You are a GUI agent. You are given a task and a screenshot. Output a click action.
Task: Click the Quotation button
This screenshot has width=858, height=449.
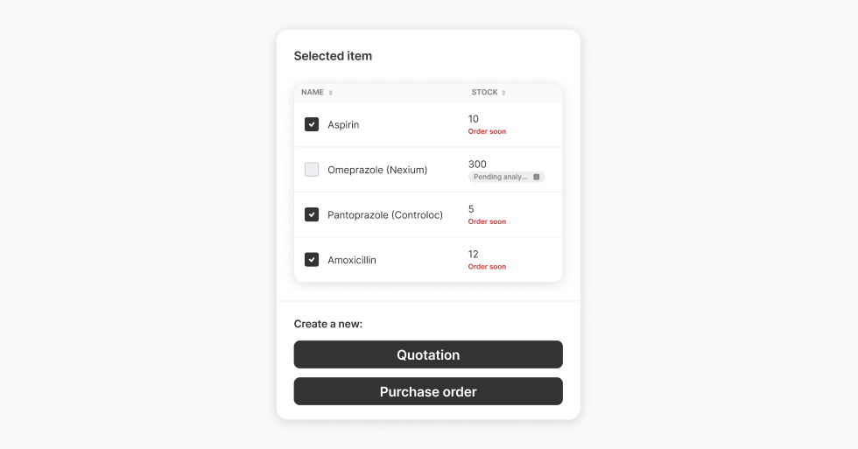[x=428, y=354]
